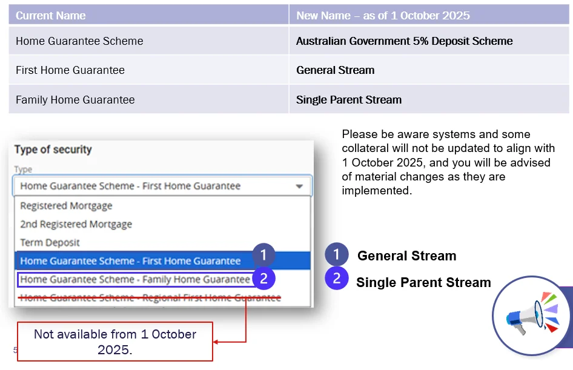Select highlighted First Home Guarantee list option
This screenshot has height=370, width=573.
pyautogui.click(x=130, y=261)
